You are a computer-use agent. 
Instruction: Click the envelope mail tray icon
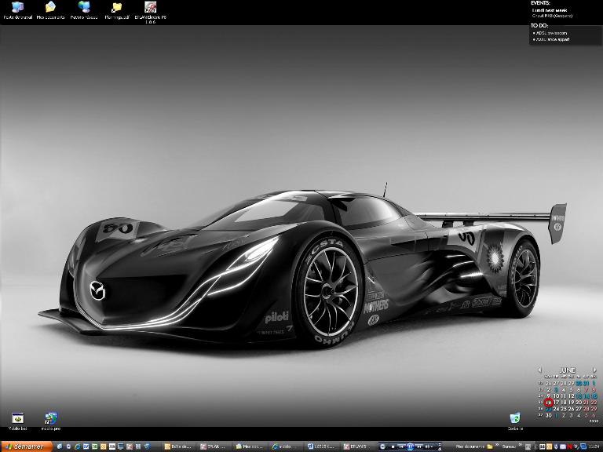point(563,447)
